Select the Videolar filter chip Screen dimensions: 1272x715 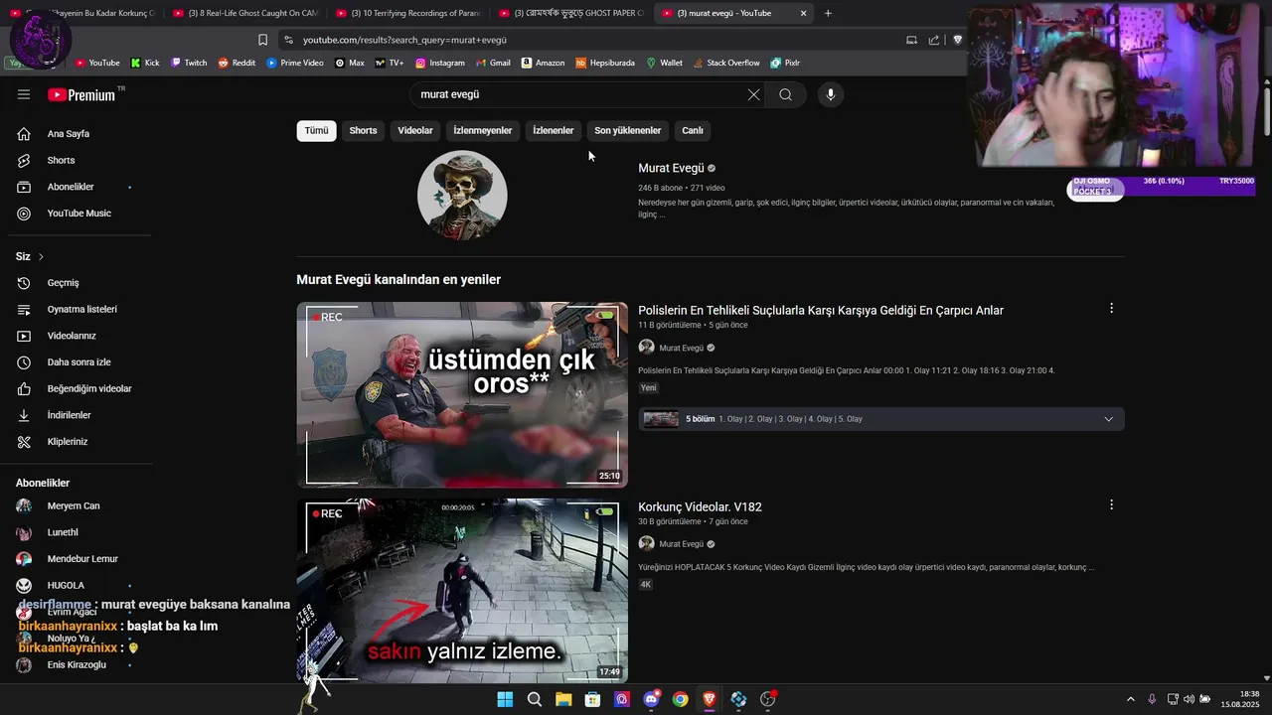point(415,130)
